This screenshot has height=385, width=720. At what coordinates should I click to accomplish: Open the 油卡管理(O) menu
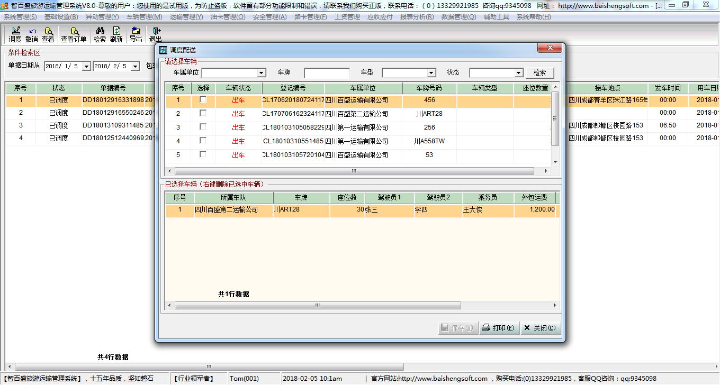click(228, 17)
